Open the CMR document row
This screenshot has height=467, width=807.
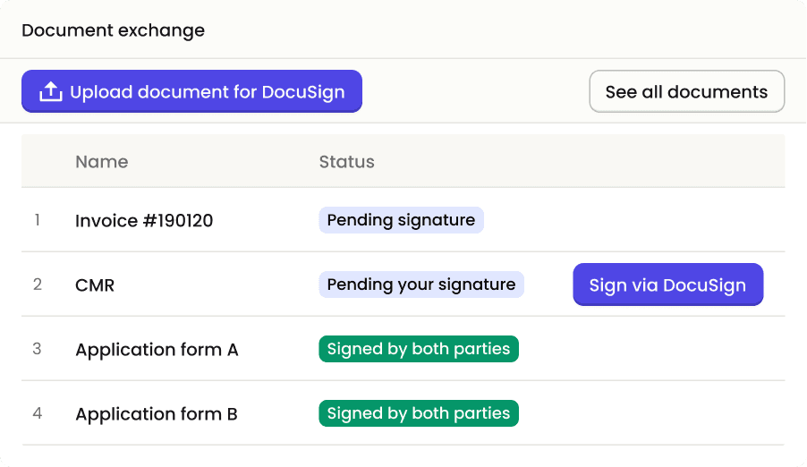[x=95, y=285]
